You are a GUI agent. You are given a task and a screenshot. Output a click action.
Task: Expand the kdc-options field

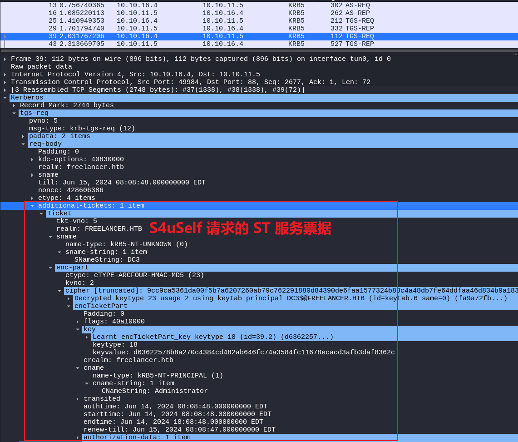point(32,159)
